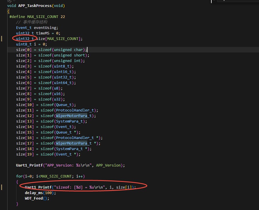Click the size[2] = sizeof(unsigned int) line
Image resolution: width=259 pixels, height=210 pixels.
pyautogui.click(x=50, y=61)
